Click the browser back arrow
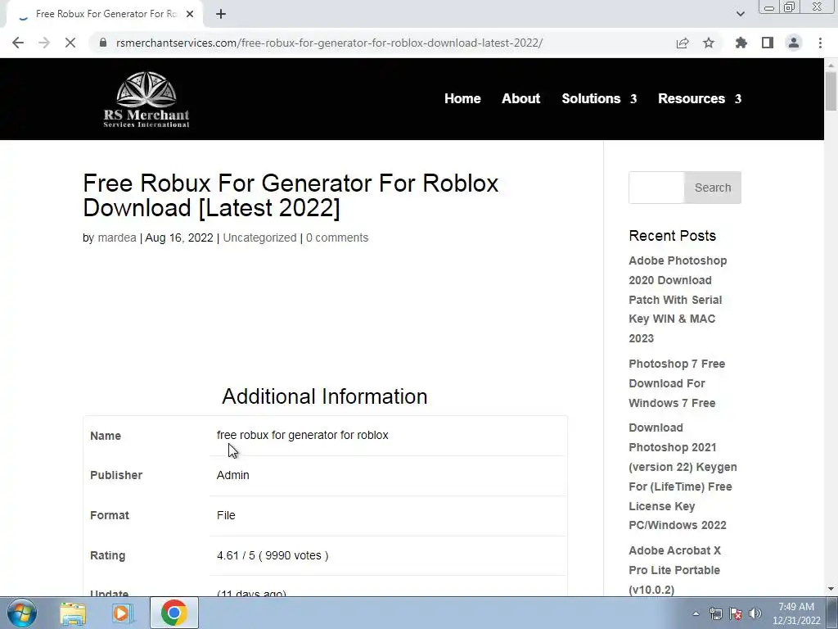 click(18, 43)
